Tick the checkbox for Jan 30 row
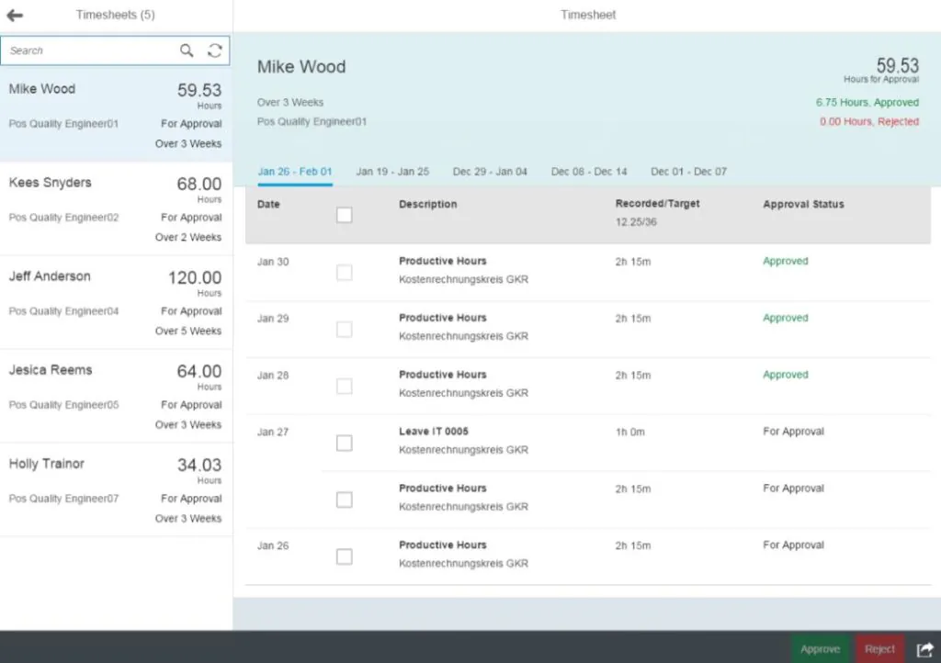This screenshot has height=663, width=941. pos(344,272)
